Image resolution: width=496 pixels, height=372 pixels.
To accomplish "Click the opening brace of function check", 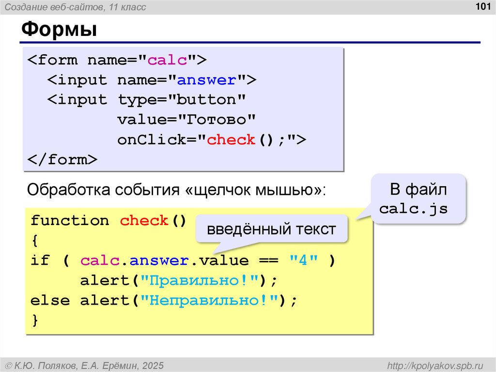I will tap(35, 241).
